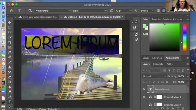Select the Gradient tool
196x110 pixels.
(x=10, y=82)
